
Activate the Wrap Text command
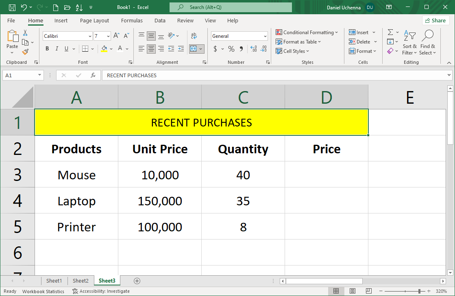click(194, 36)
